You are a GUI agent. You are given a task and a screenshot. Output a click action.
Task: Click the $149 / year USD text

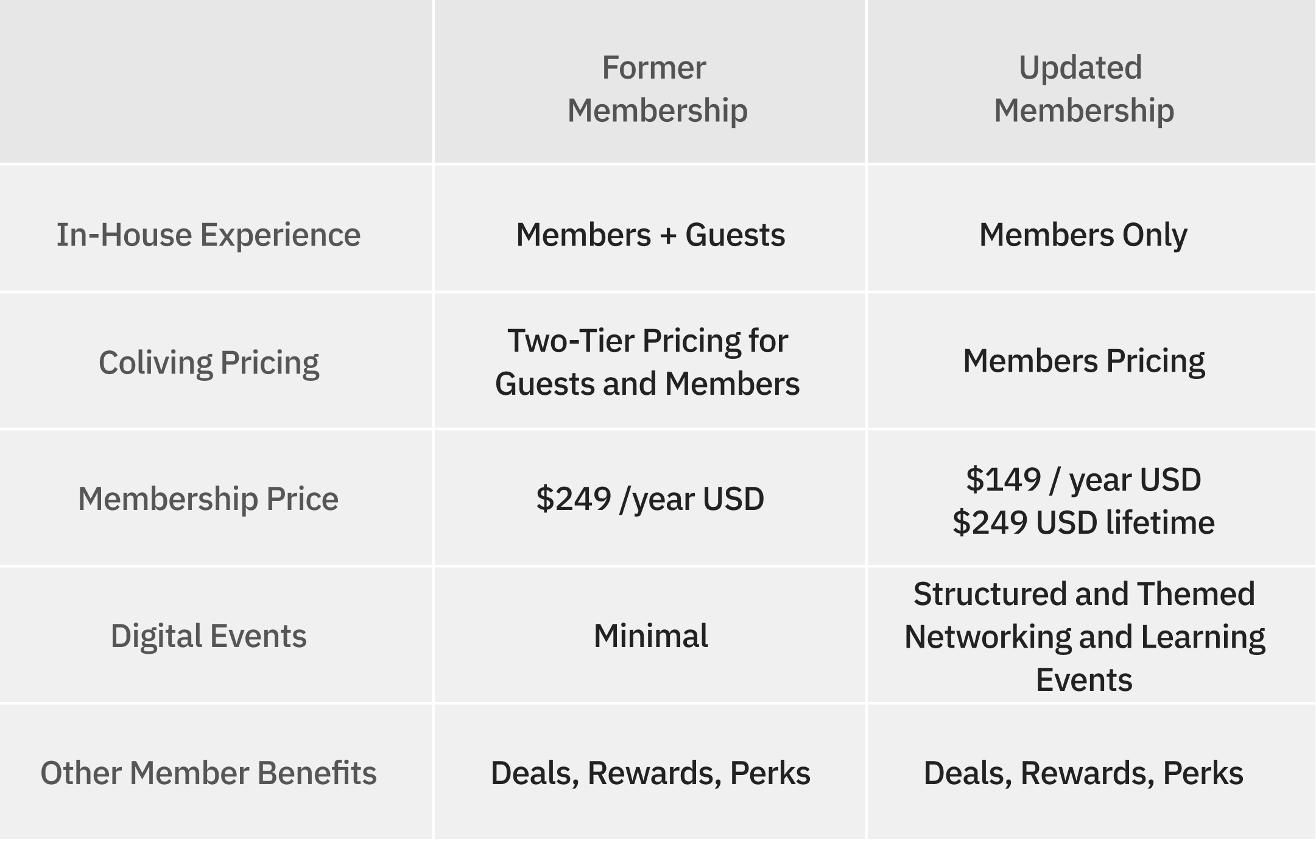click(x=1083, y=479)
